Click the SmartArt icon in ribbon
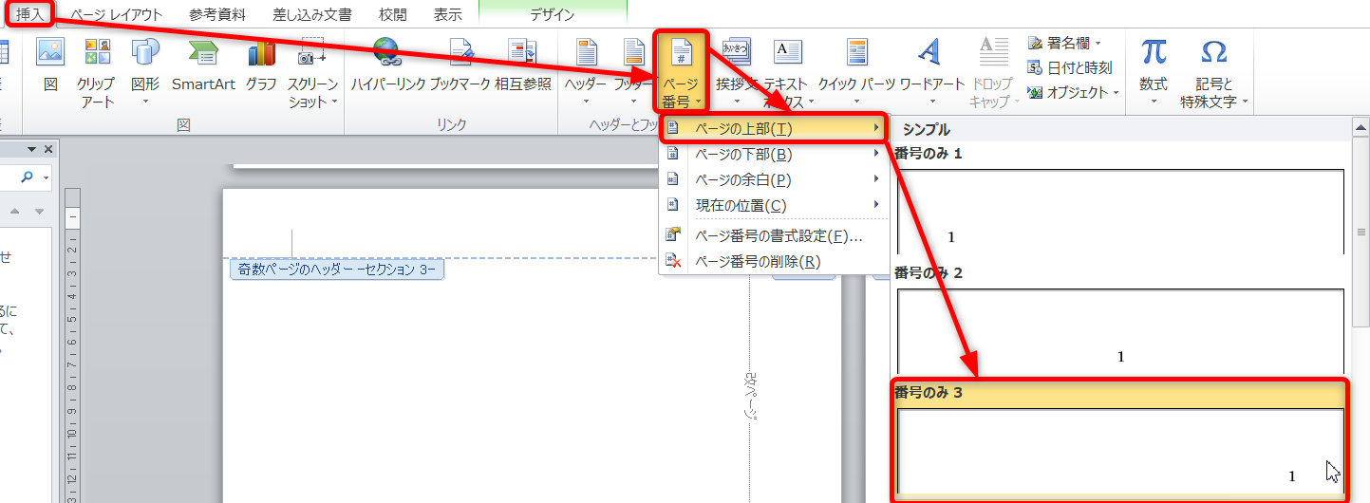1370x503 pixels. [203, 66]
